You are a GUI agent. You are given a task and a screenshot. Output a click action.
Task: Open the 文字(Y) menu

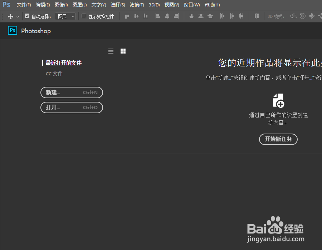tap(99, 5)
